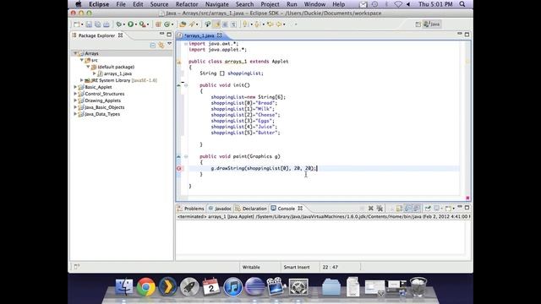The width and height of the screenshot is (541, 304).
Task: Open the File menu
Action: (121, 4)
